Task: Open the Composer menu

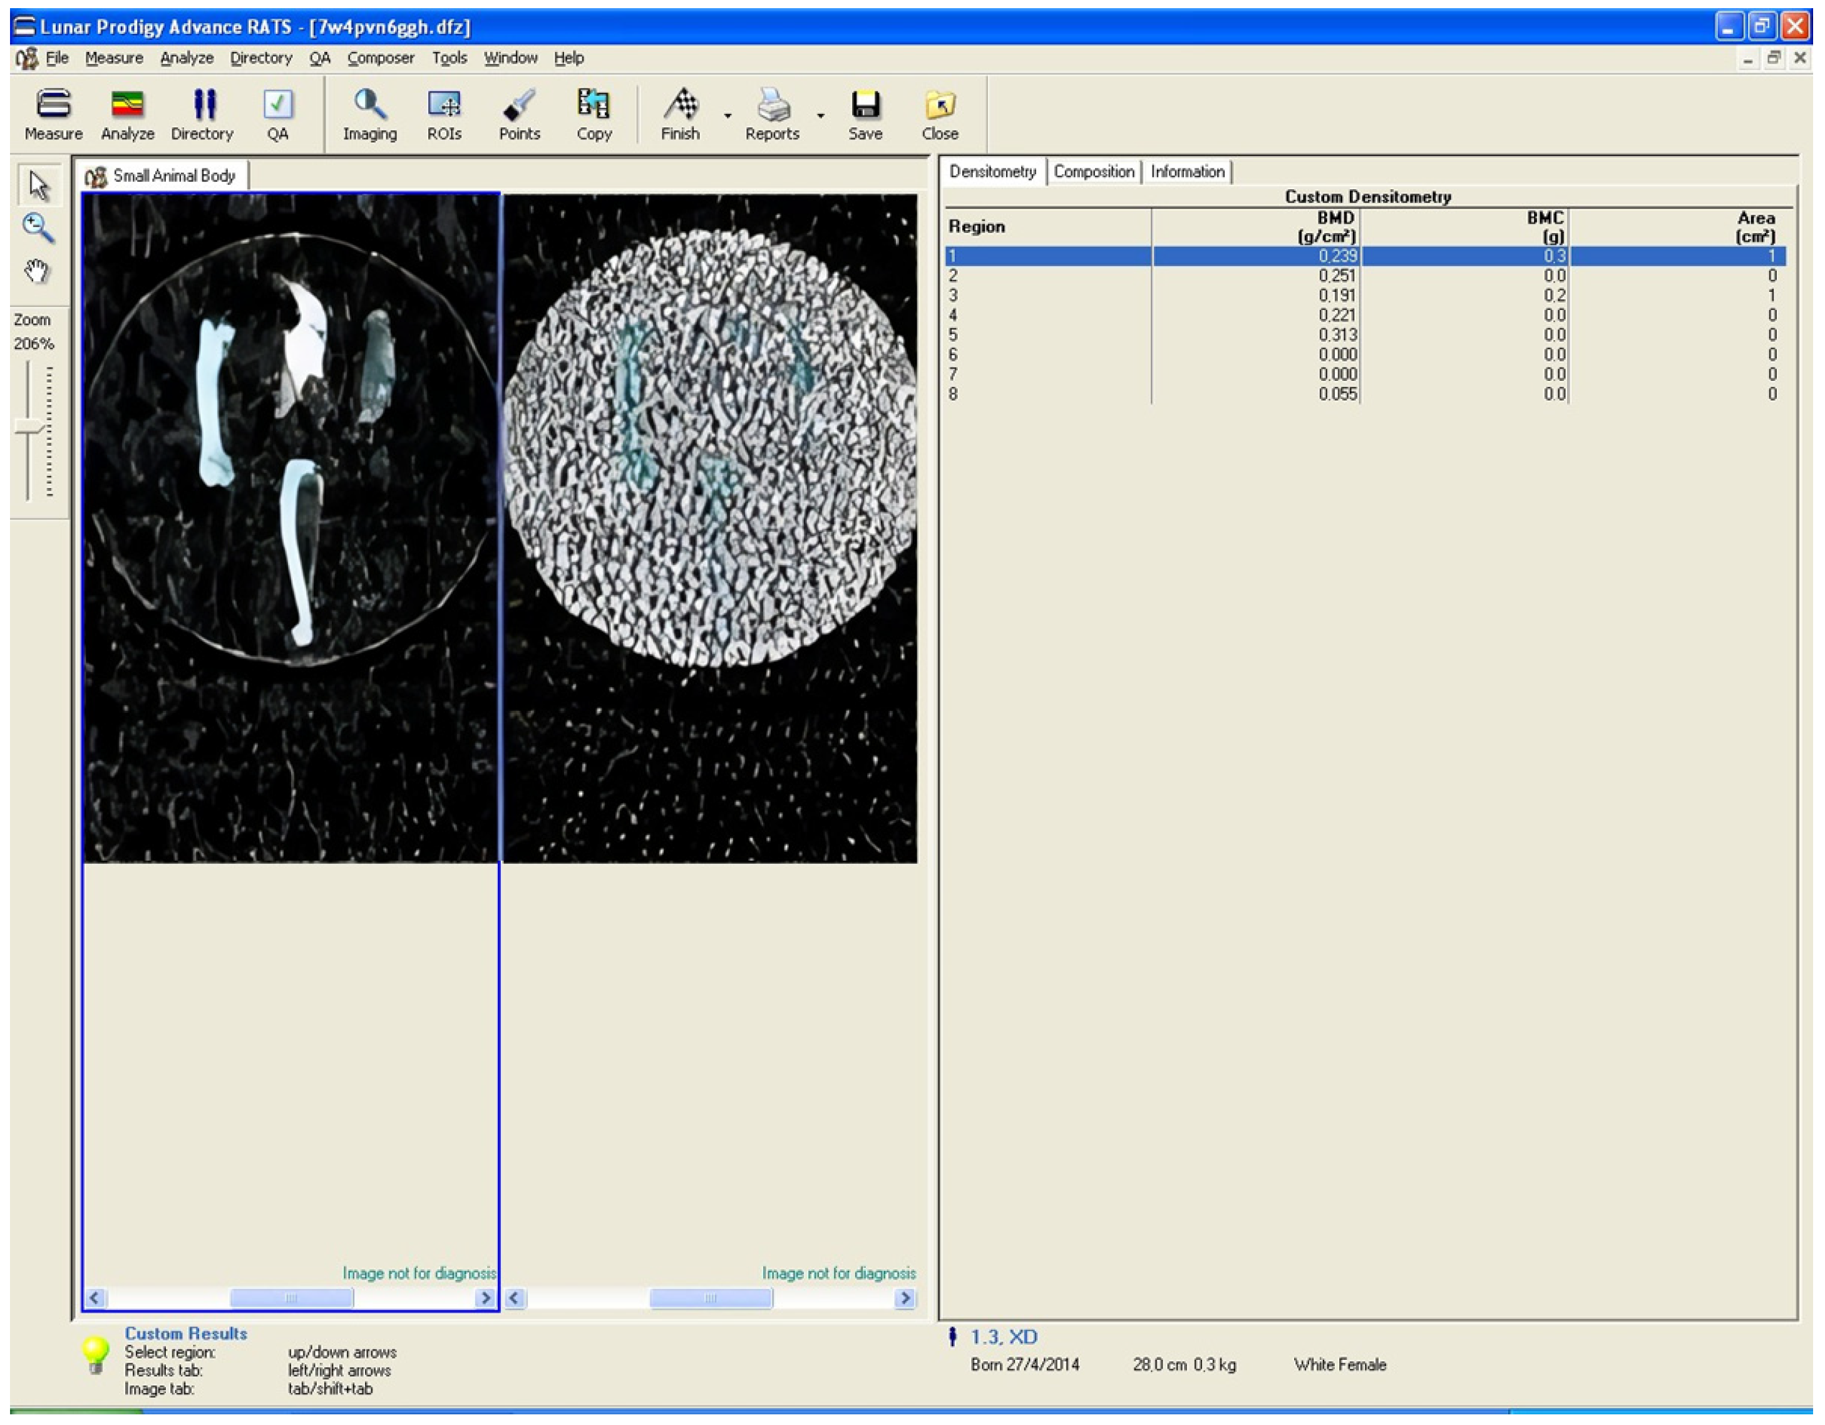Action: [x=380, y=58]
